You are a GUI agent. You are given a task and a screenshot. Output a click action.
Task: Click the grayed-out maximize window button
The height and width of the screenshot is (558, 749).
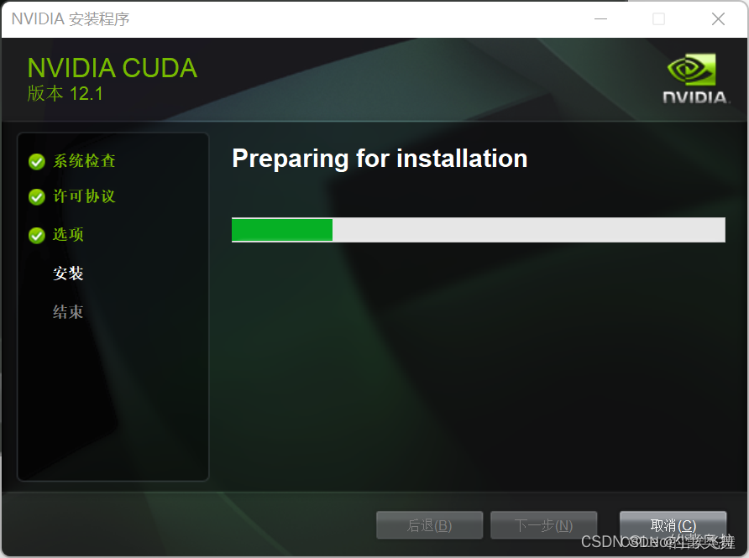pyautogui.click(x=658, y=19)
